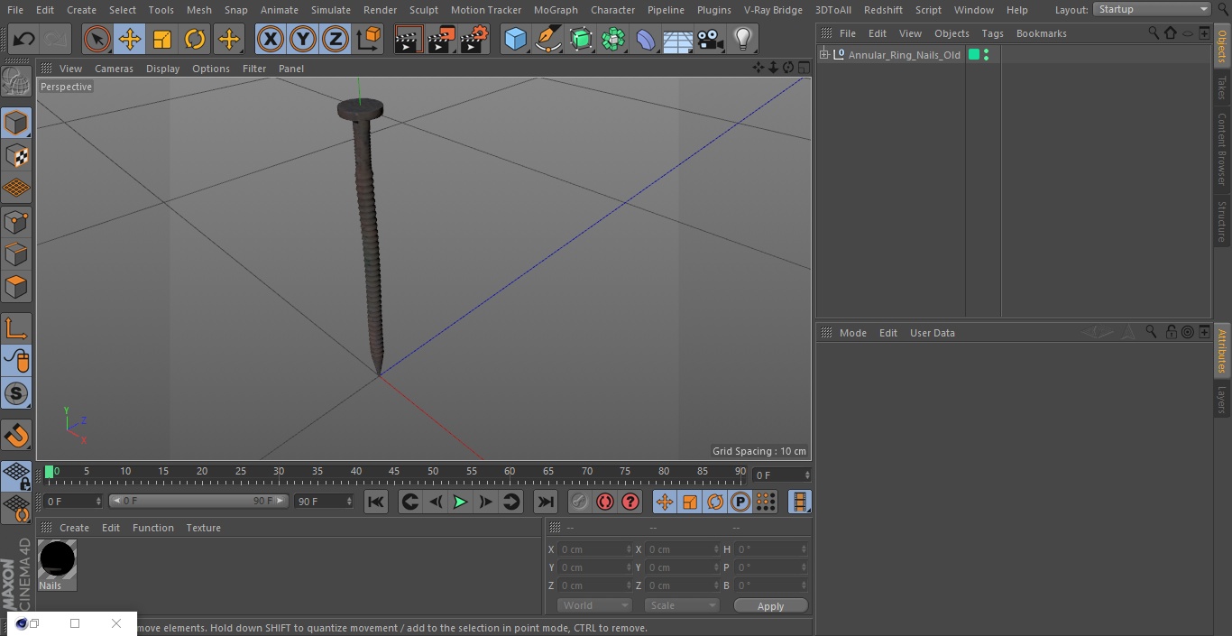Toggle Z axis lock
Viewport: 1232px width, 636px height.
(x=336, y=39)
